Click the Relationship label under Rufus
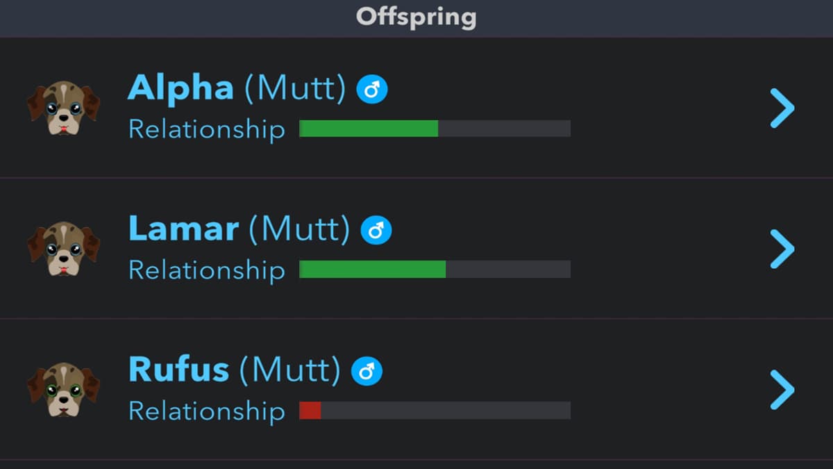Viewport: 833px width, 469px height. pos(207,411)
